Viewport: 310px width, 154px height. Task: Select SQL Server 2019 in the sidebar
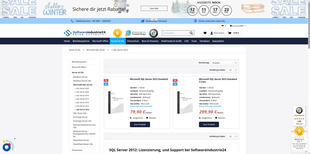(82, 96)
